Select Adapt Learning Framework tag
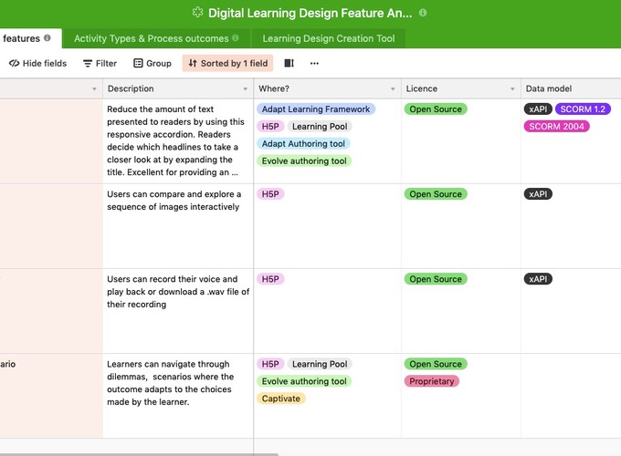This screenshot has width=621, height=456. point(316,109)
